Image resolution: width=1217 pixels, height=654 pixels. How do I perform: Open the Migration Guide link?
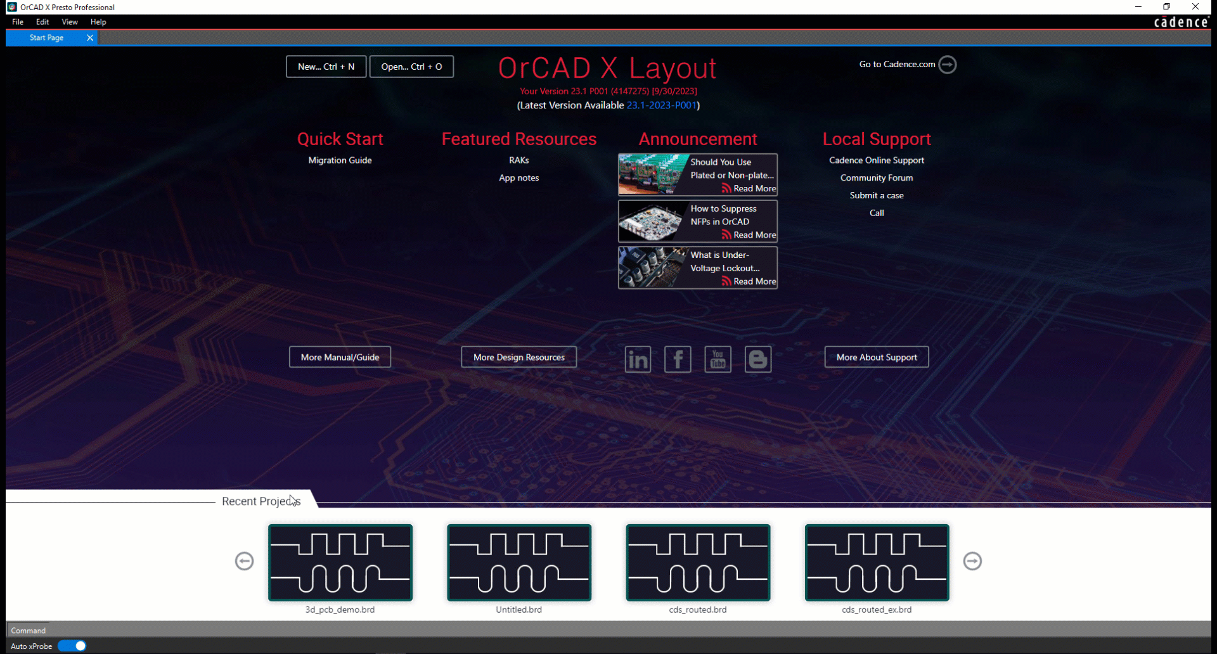coord(340,160)
